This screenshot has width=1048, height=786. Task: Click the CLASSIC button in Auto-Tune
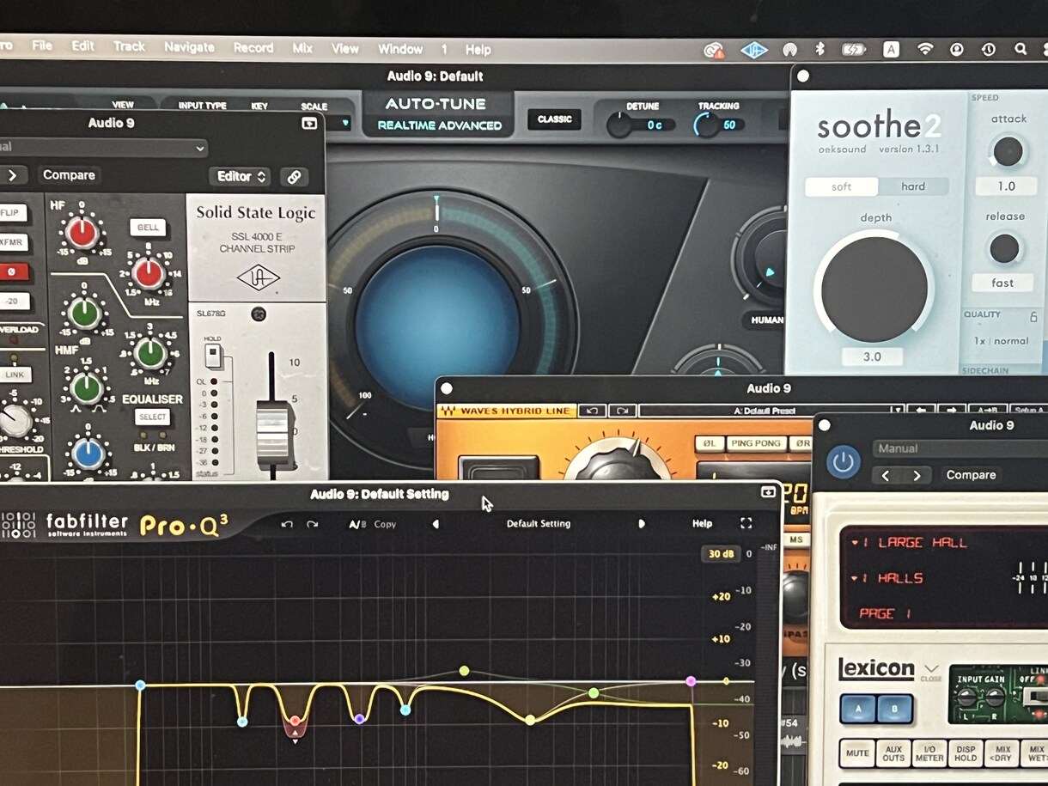tap(554, 119)
